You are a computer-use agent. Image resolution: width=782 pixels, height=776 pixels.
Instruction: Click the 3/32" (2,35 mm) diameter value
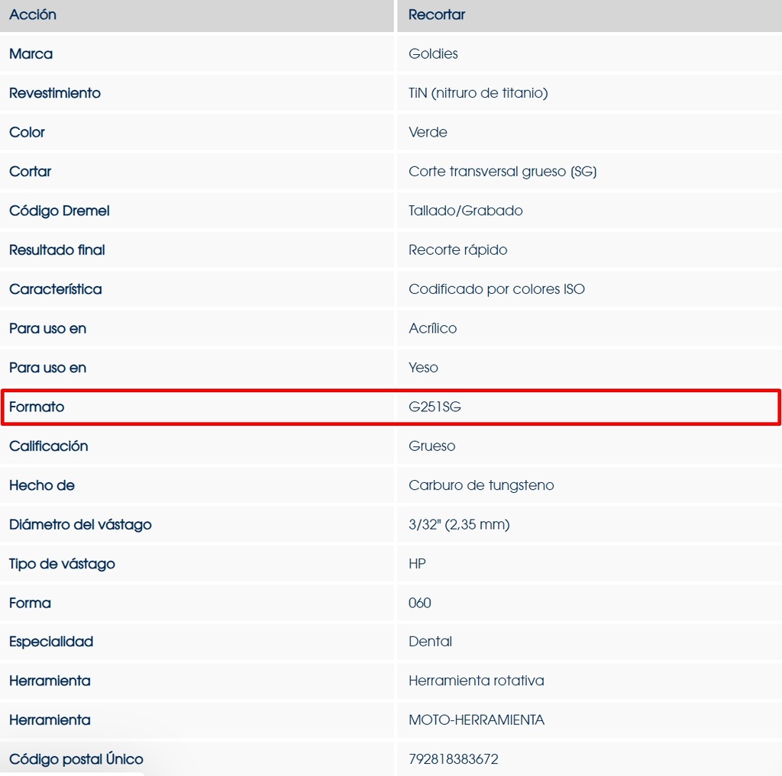click(459, 524)
